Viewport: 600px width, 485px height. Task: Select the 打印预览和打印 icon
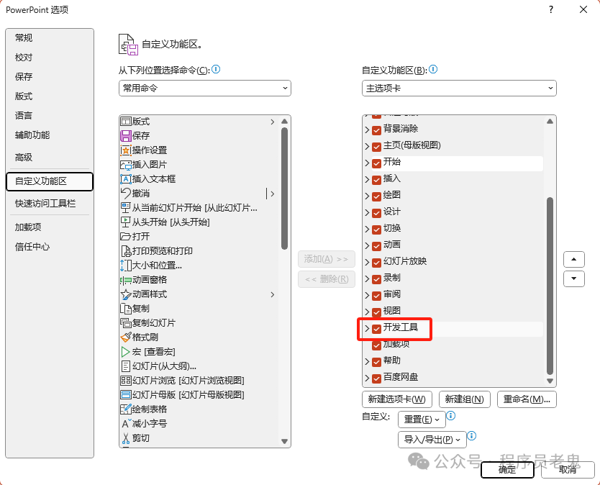pos(126,251)
